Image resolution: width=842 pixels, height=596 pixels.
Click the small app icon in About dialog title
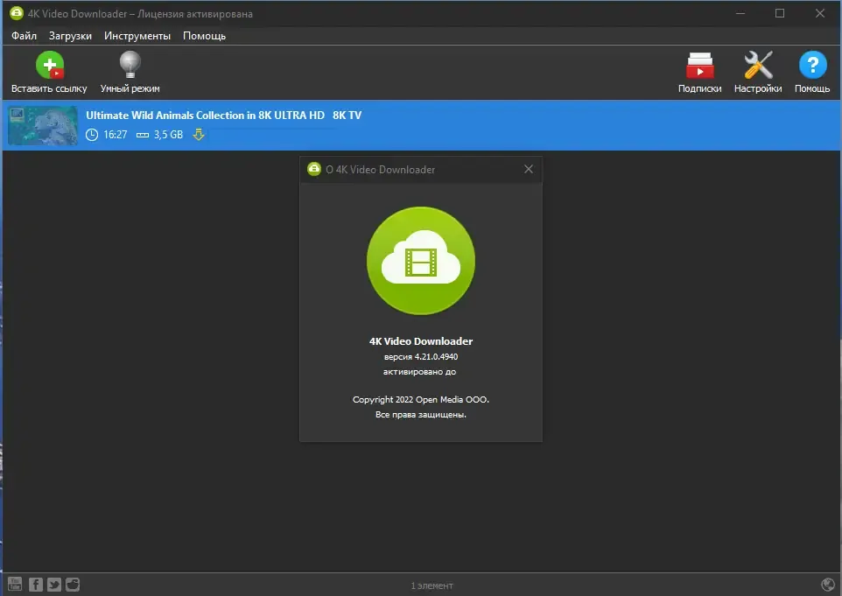[314, 169]
